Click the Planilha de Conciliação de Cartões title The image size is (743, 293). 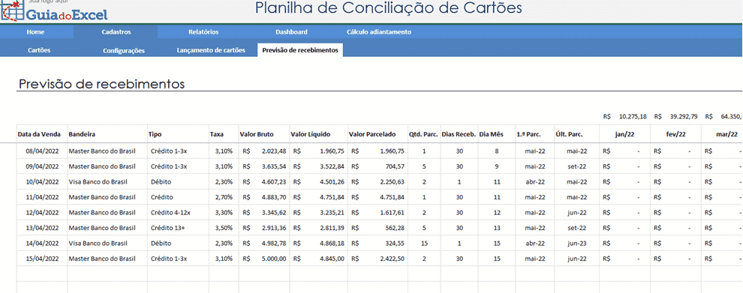(388, 8)
